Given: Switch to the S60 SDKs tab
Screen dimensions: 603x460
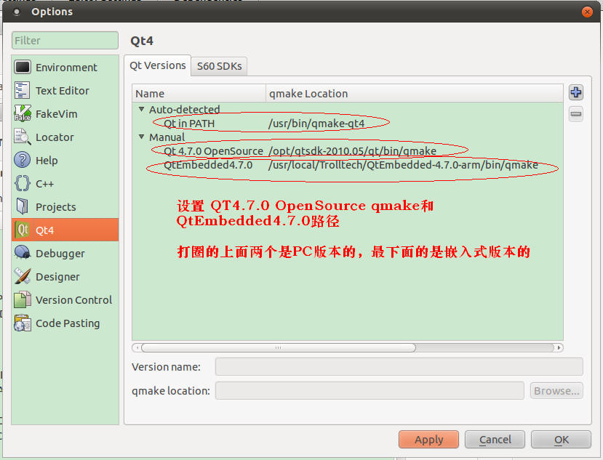Looking at the screenshot, I should coord(219,66).
